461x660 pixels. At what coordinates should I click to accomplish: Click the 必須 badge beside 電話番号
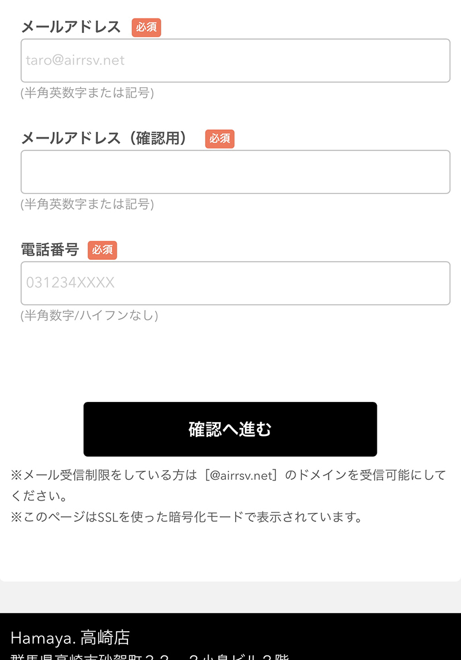pyautogui.click(x=102, y=250)
